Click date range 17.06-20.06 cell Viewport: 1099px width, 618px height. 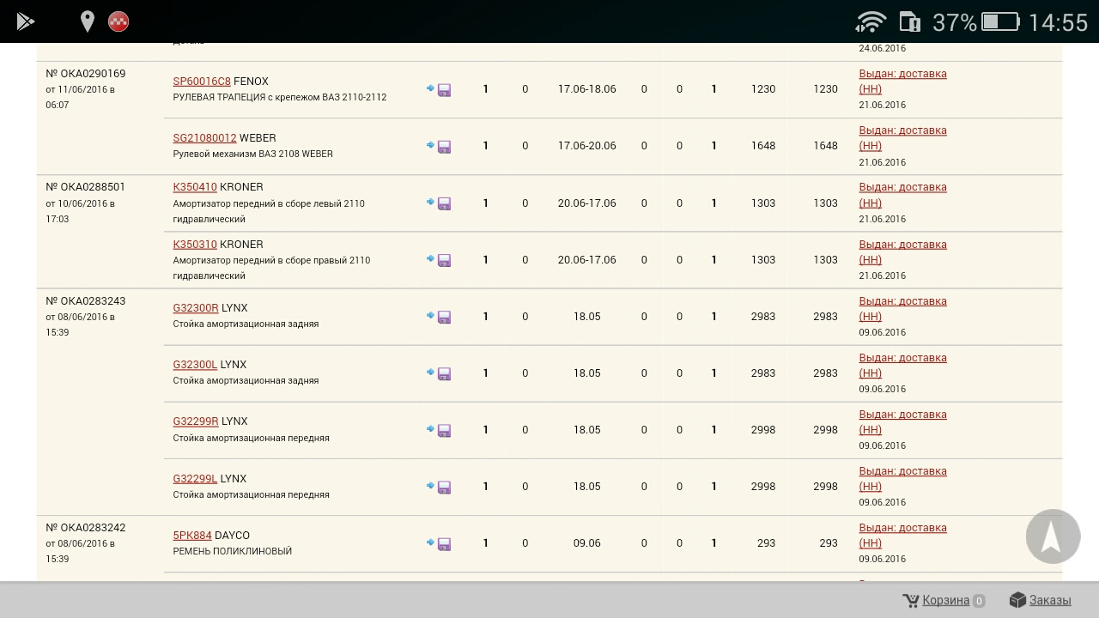(x=587, y=146)
